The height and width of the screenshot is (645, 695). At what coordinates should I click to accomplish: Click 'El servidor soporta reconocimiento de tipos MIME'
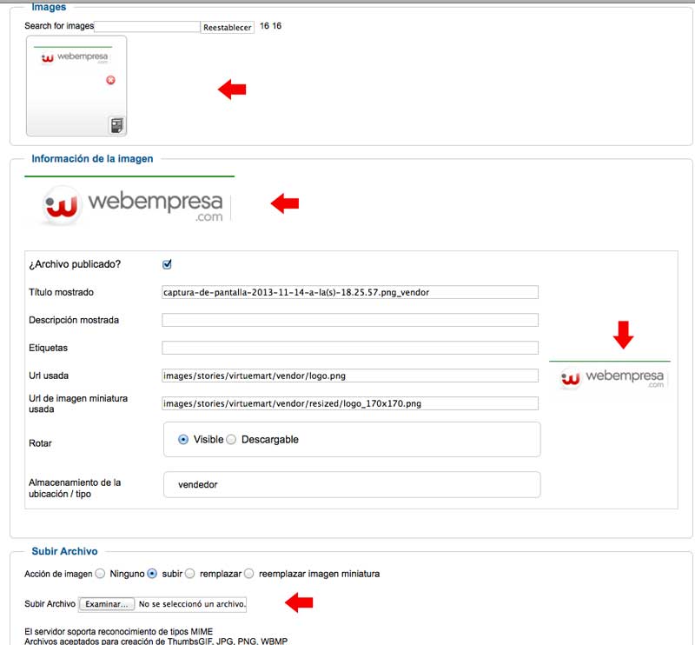click(x=119, y=631)
